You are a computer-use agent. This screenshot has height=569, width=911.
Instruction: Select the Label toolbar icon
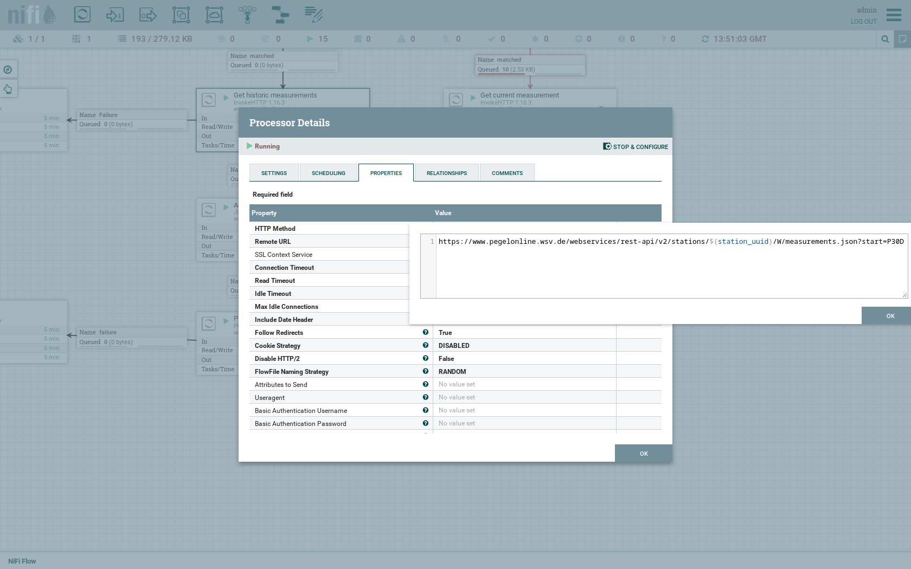pyautogui.click(x=313, y=15)
